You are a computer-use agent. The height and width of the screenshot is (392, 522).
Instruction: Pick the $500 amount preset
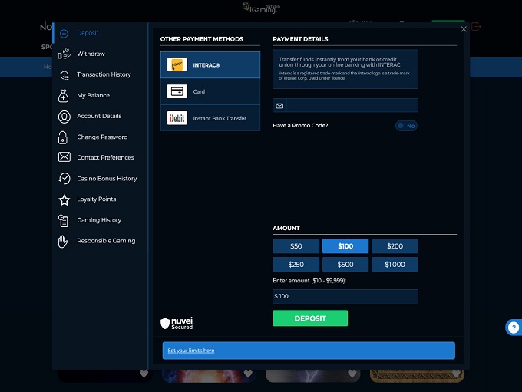tap(345, 264)
